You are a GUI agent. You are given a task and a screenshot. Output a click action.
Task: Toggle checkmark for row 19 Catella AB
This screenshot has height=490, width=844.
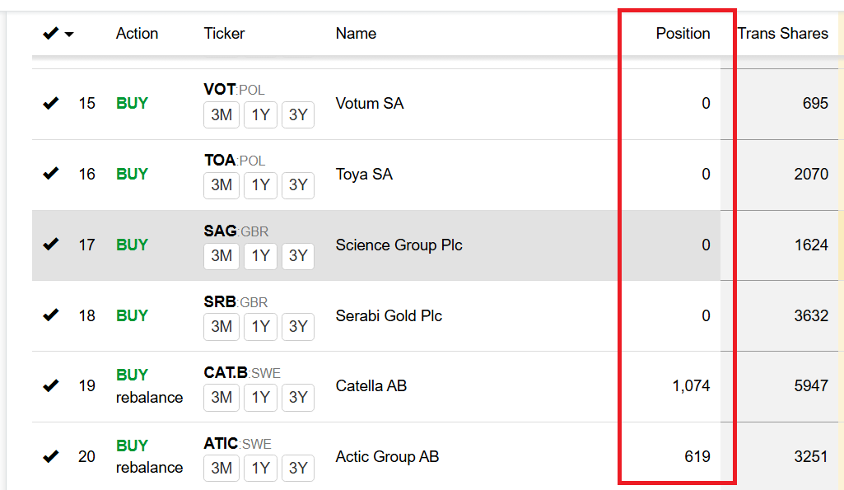pos(50,385)
